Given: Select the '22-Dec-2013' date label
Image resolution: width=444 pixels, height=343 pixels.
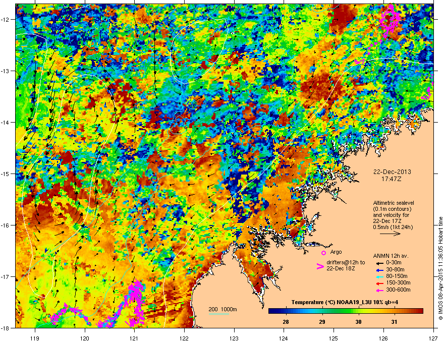Looking at the screenshot, I should [392, 172].
